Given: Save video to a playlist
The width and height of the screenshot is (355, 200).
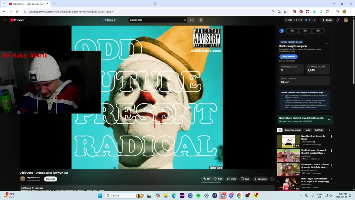Looking at the screenshot, I should tap(245, 179).
